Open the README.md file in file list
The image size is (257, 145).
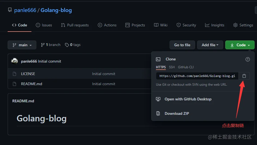[x=31, y=84]
